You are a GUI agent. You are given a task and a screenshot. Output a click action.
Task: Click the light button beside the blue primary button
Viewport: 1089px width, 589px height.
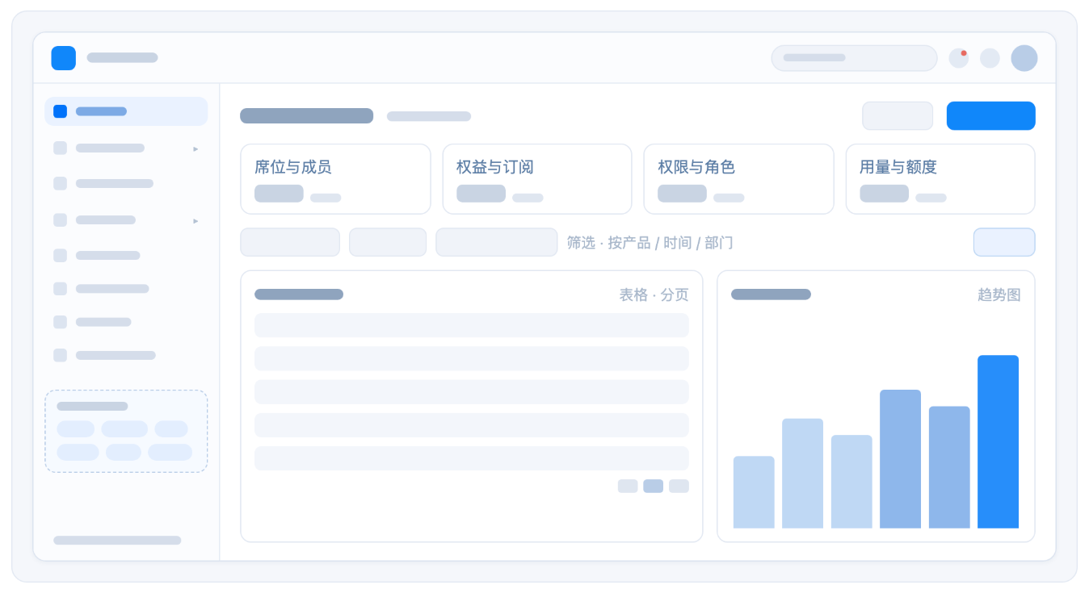898,115
